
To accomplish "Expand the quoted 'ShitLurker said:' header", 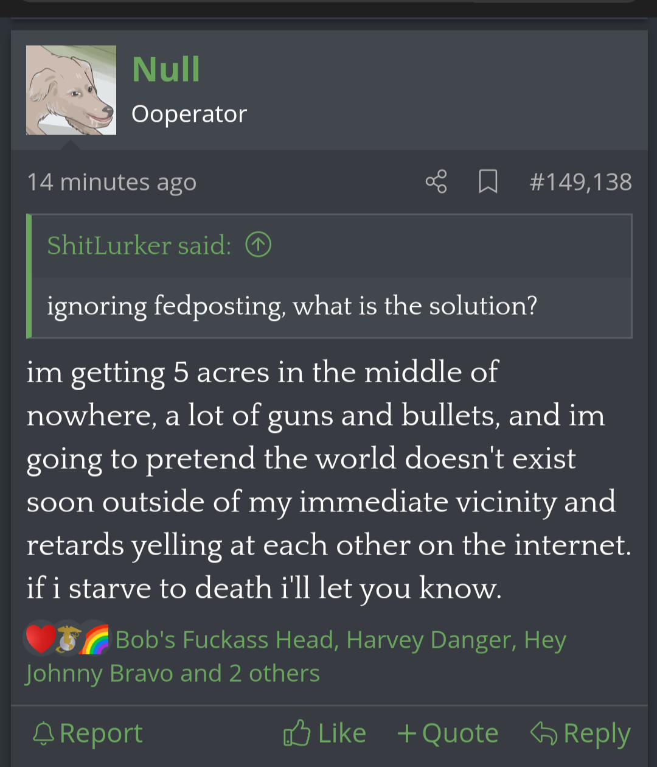I will coord(139,245).
